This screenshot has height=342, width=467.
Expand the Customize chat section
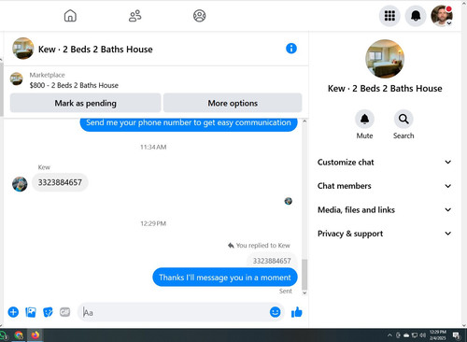(384, 162)
